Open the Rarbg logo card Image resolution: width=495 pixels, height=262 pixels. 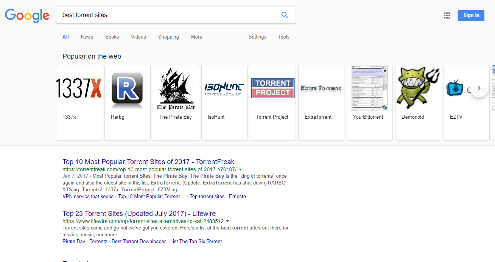pyautogui.click(x=127, y=88)
